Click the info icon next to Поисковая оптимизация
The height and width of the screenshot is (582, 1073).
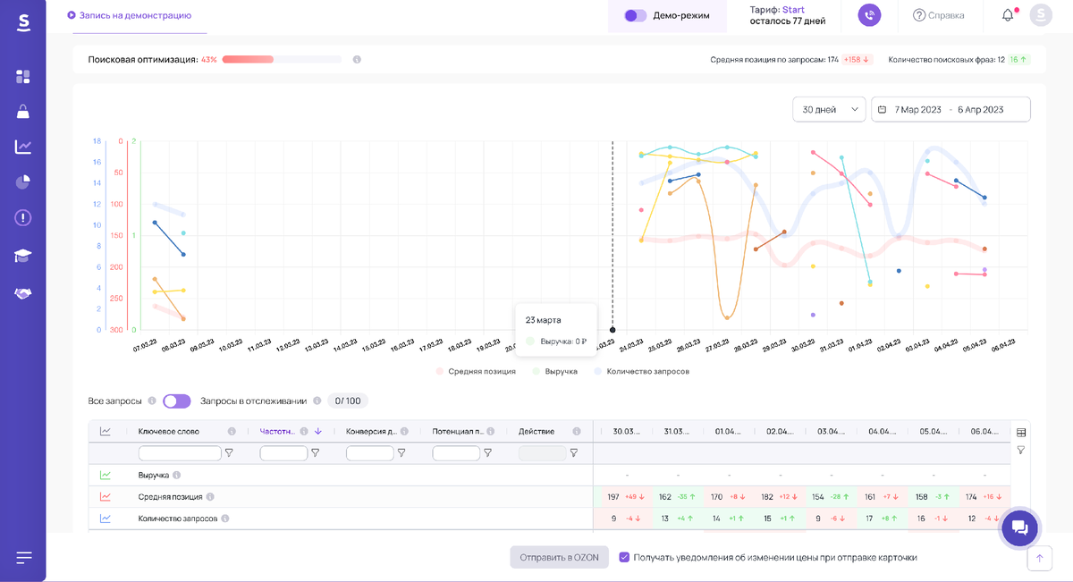point(357,60)
